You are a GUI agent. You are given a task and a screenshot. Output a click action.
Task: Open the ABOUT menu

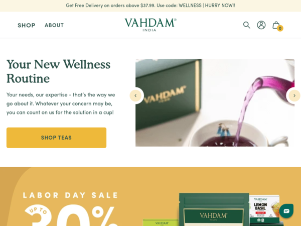(54, 25)
